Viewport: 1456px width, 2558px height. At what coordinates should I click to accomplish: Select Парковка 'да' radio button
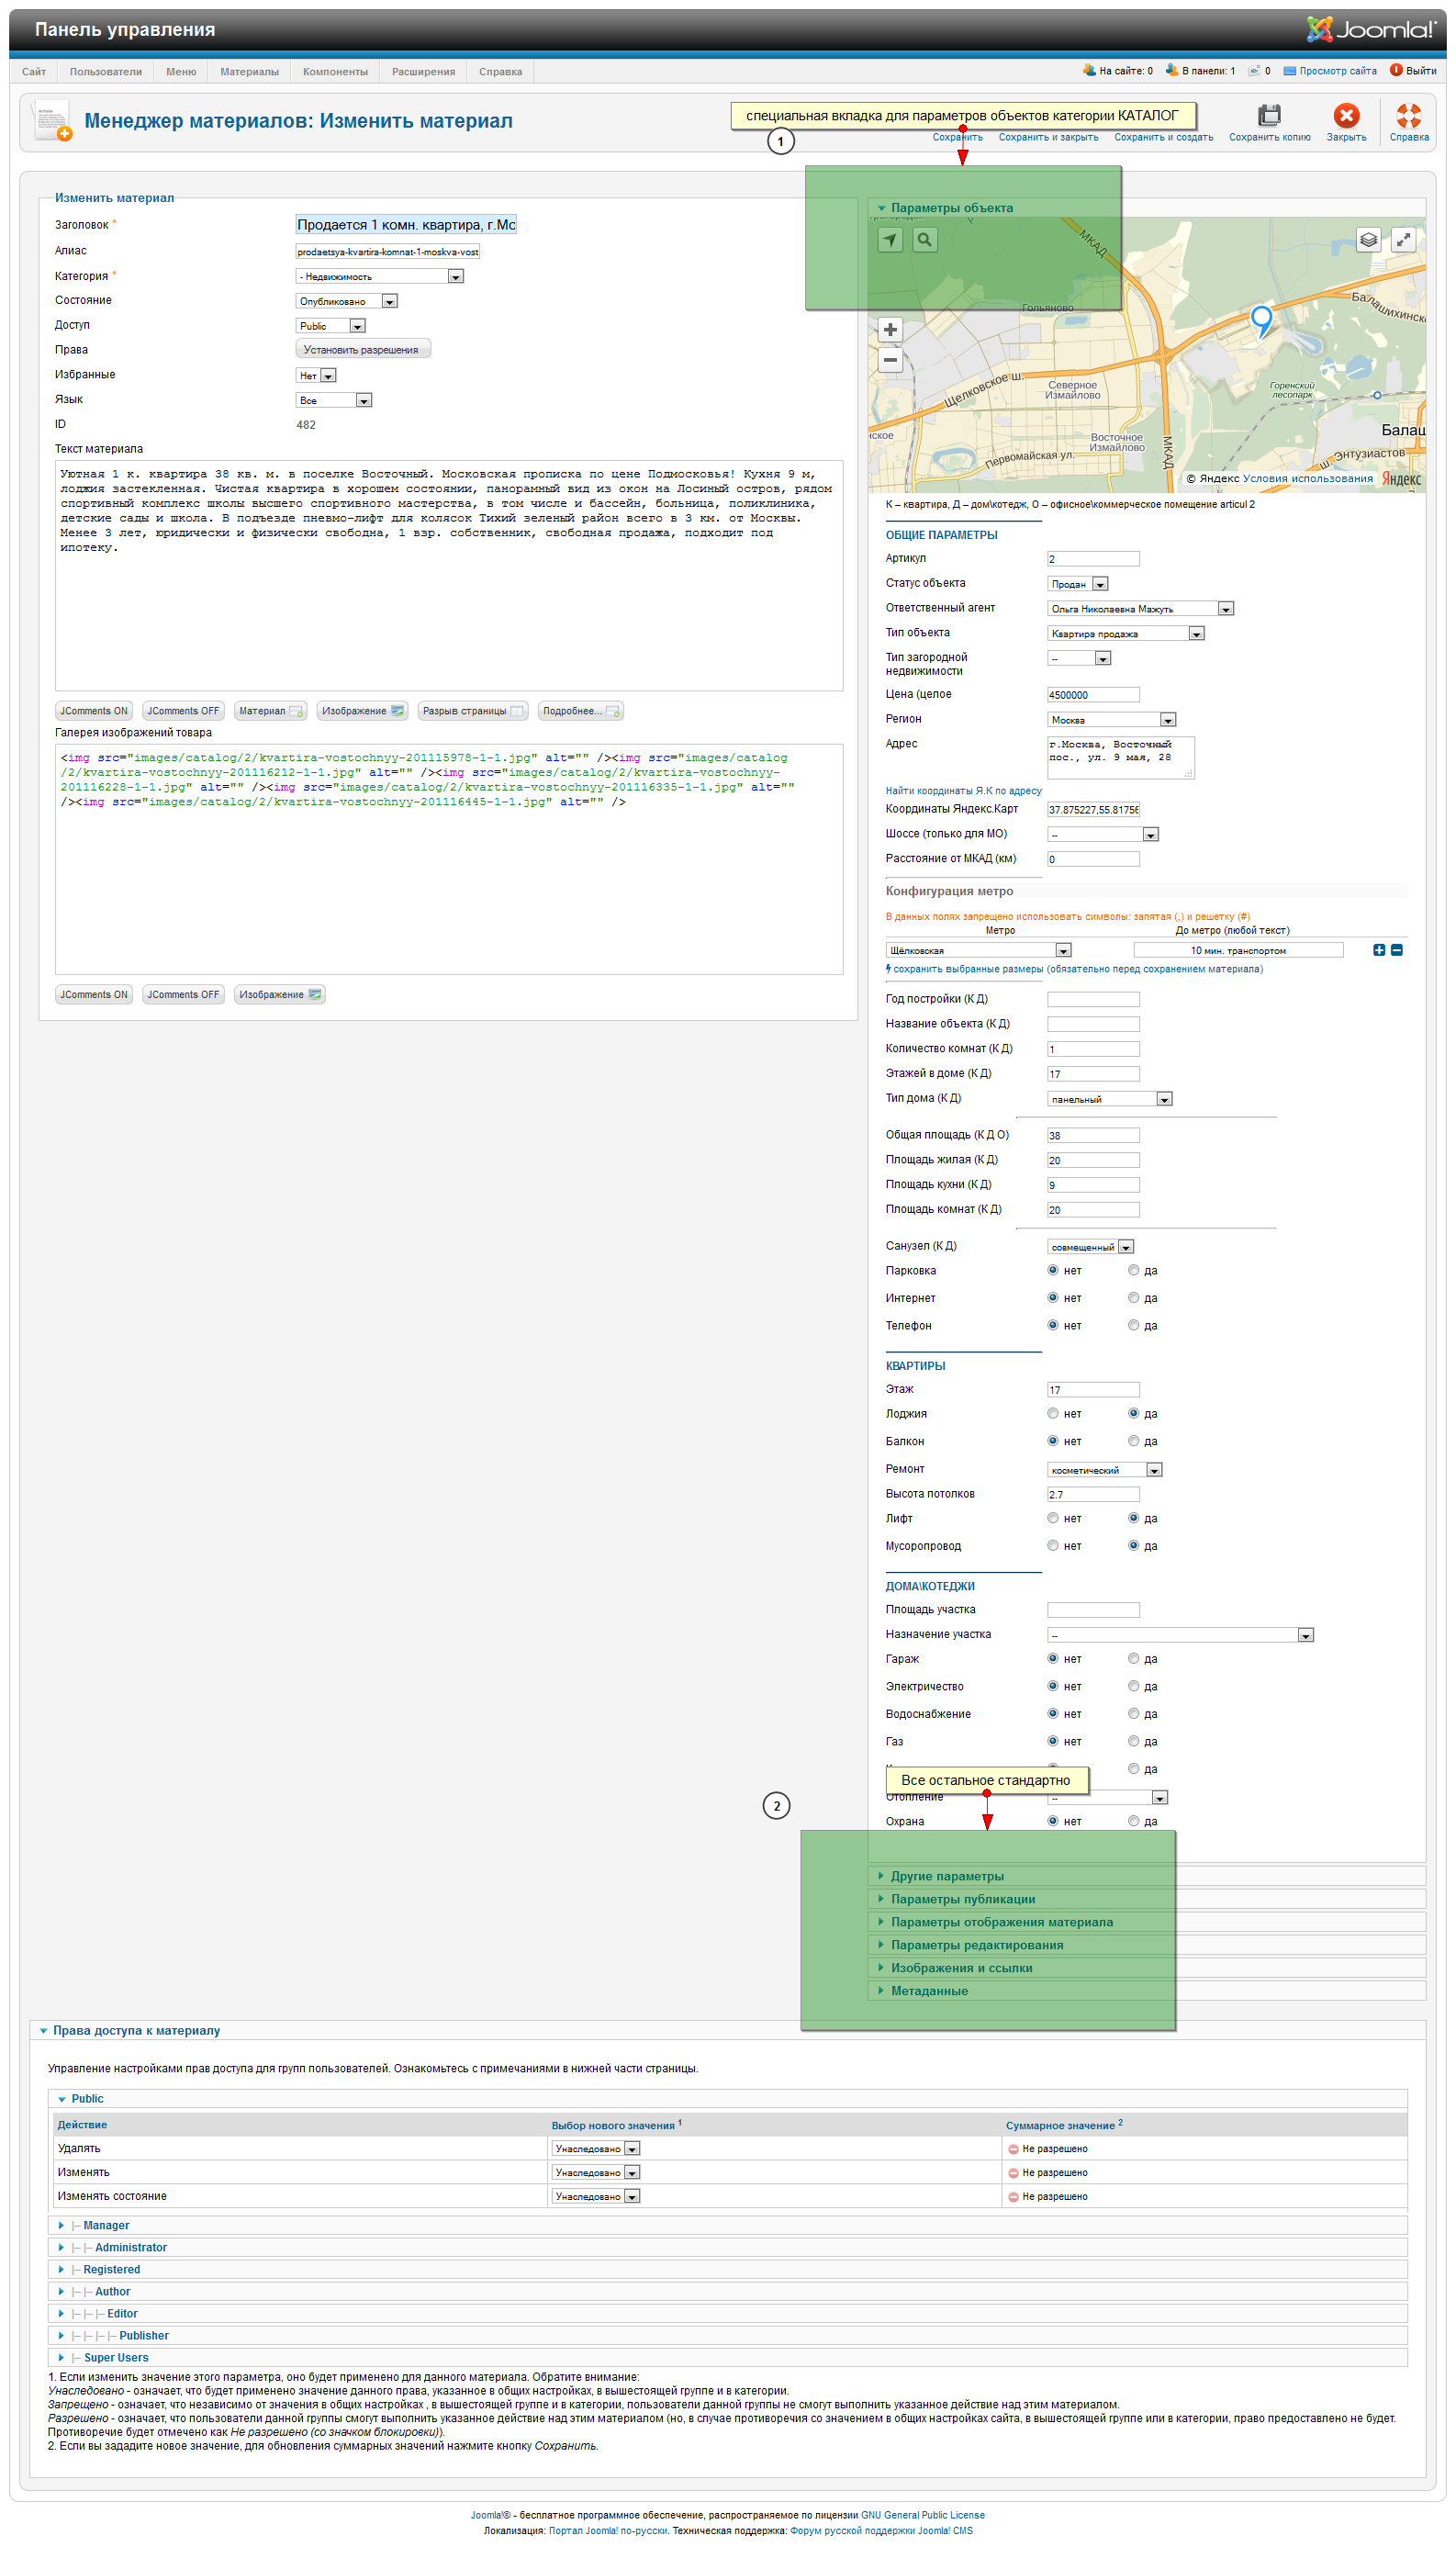coord(1133,1270)
